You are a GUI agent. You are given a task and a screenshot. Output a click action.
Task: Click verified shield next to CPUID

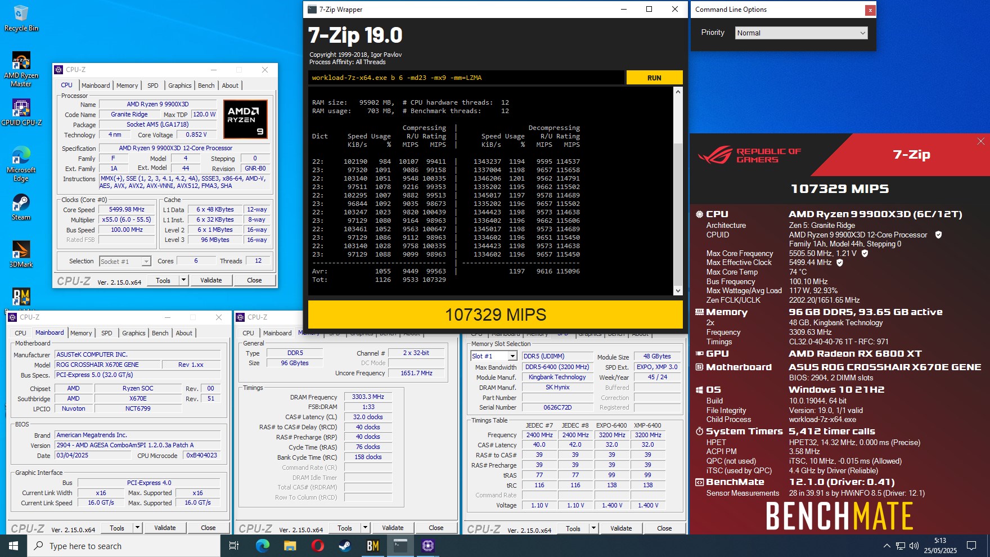[x=938, y=235]
